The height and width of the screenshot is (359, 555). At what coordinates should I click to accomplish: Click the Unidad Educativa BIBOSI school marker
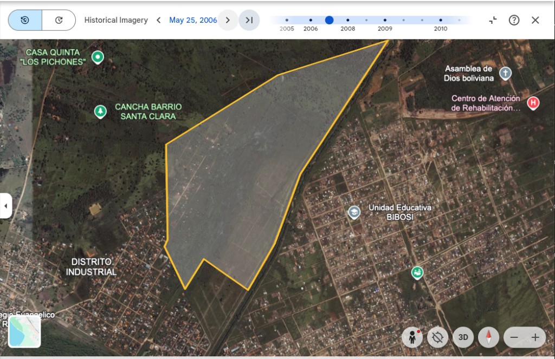354,212
